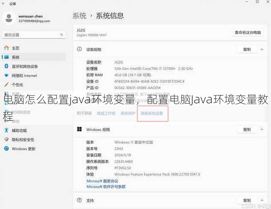Select serial number PF3VGLS0
This screenshot has height=209, width=271.
pos(123,168)
